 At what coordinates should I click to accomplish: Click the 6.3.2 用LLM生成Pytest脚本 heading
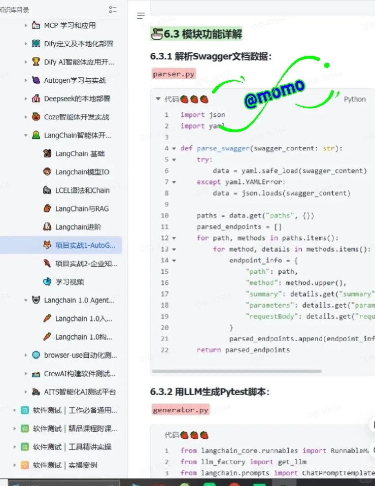[210, 392]
